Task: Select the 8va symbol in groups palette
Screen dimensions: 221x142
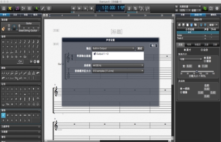Action: [38, 73]
